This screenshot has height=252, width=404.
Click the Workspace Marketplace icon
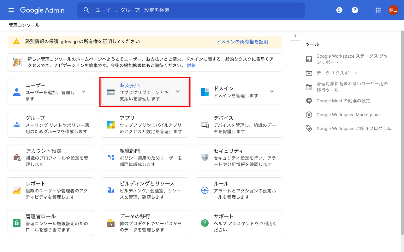click(x=309, y=115)
